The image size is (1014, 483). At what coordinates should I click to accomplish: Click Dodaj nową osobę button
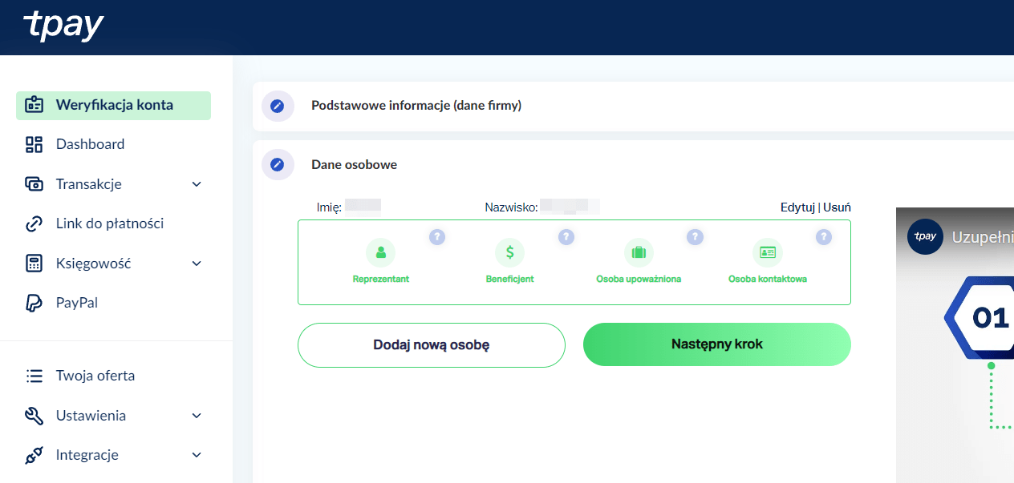(x=431, y=345)
